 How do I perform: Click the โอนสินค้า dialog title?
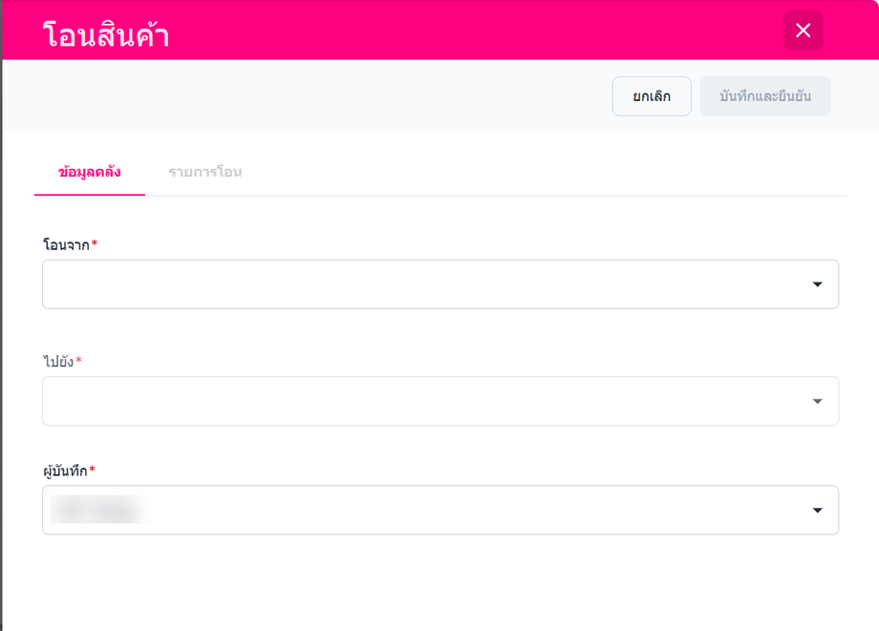(x=106, y=34)
